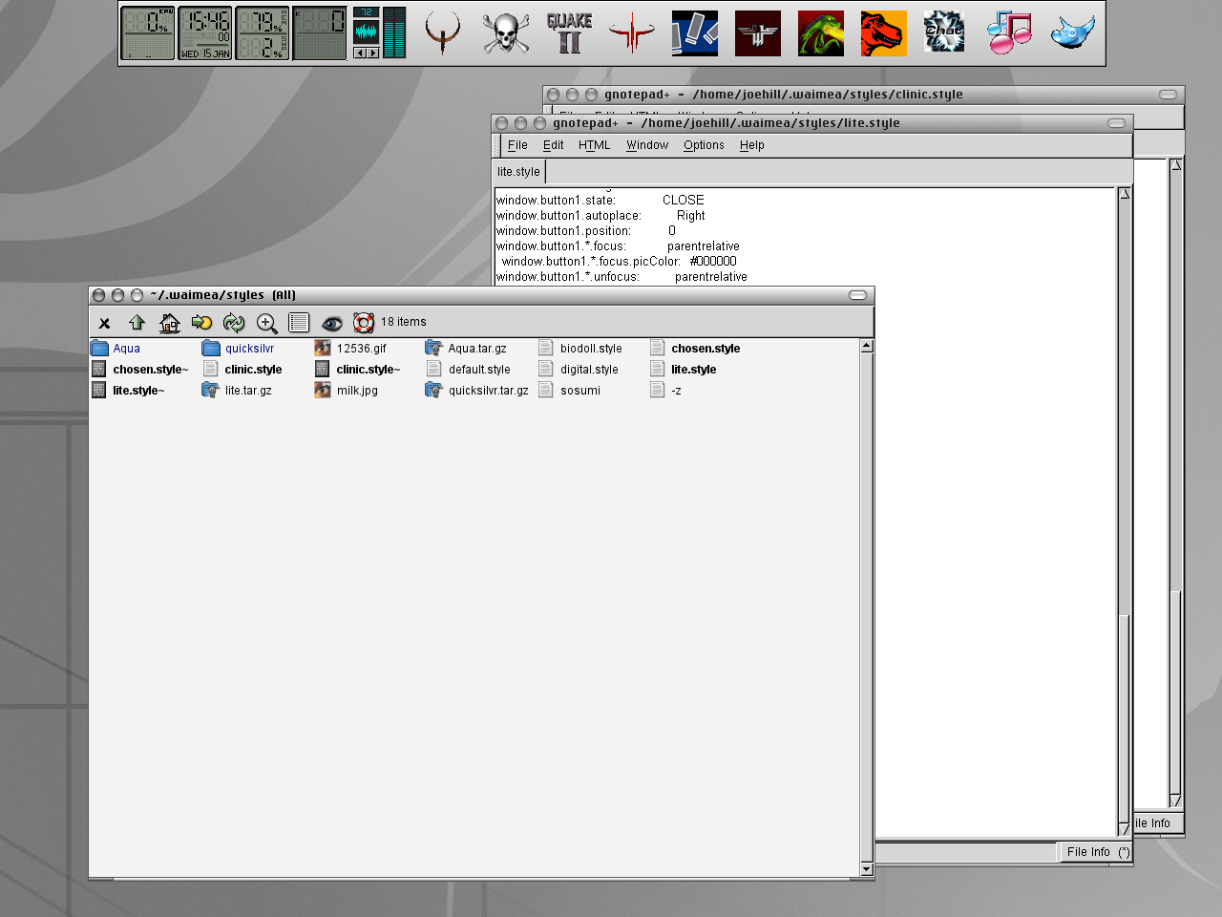Go up to the parent directory
Viewport: 1222px width, 917px height.
tap(137, 323)
